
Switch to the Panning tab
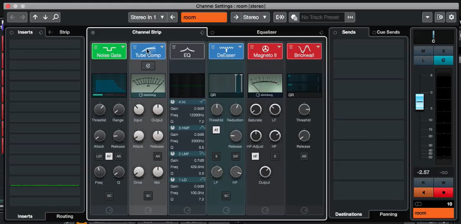(388, 214)
